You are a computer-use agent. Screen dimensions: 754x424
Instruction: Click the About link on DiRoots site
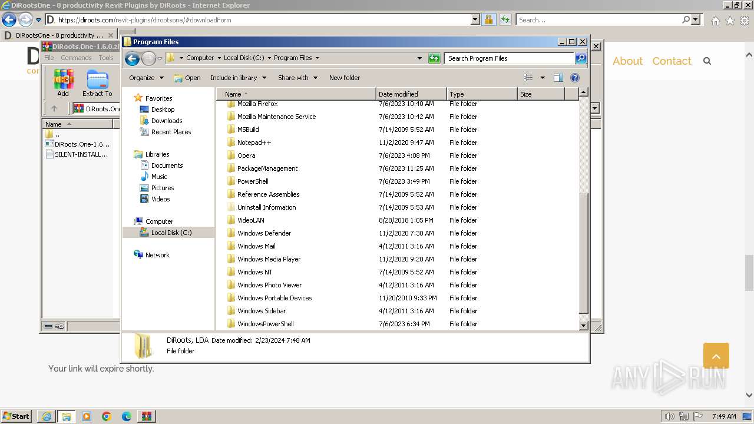point(627,61)
